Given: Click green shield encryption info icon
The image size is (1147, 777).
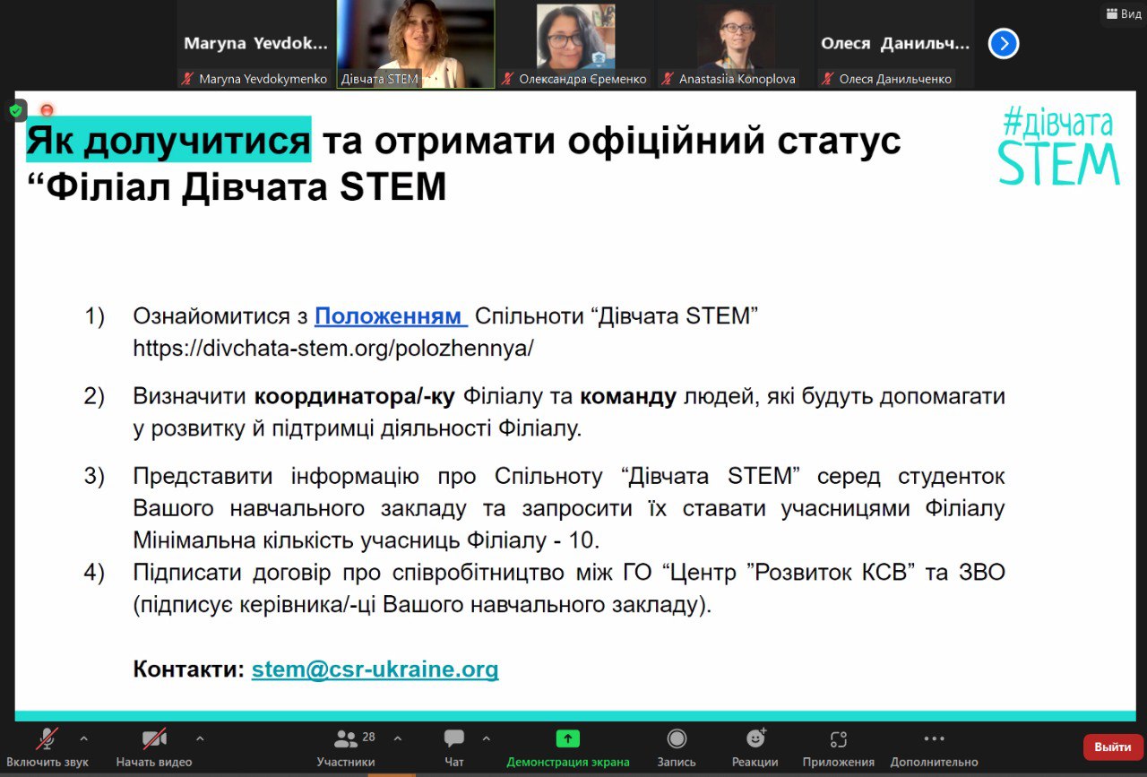Looking at the screenshot, I should click(x=15, y=110).
